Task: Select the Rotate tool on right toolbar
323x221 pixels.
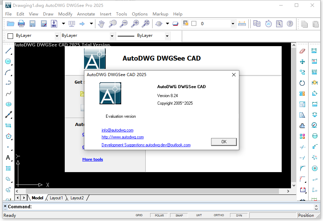Action: point(302,83)
